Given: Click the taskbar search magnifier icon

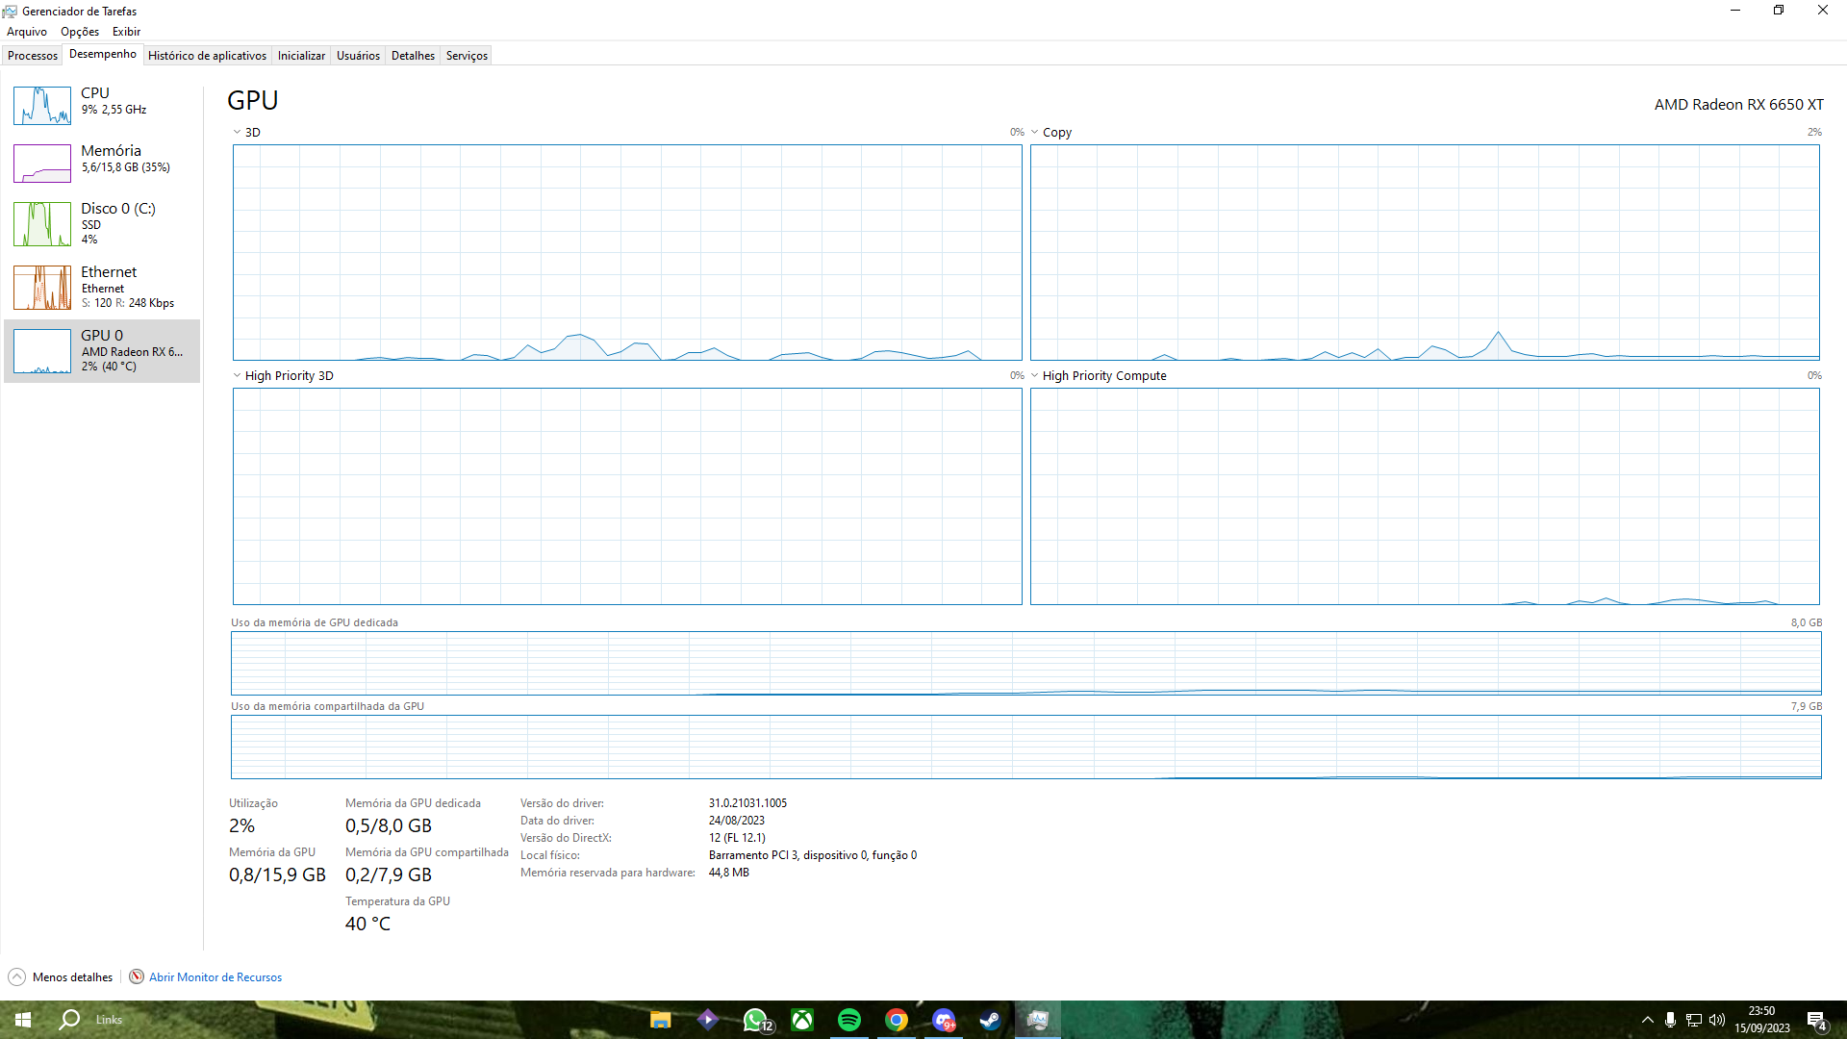Looking at the screenshot, I should point(69,1020).
